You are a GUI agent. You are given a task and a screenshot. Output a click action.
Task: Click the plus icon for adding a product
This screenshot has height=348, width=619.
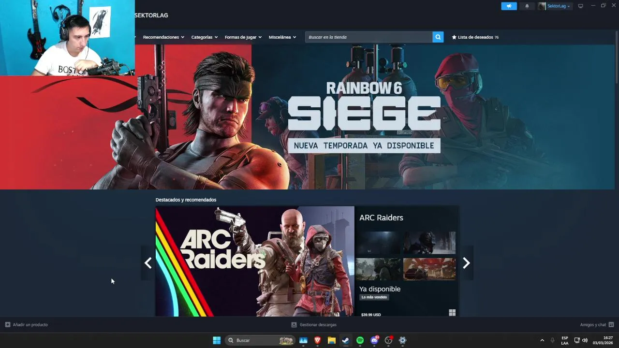pyautogui.click(x=7, y=325)
